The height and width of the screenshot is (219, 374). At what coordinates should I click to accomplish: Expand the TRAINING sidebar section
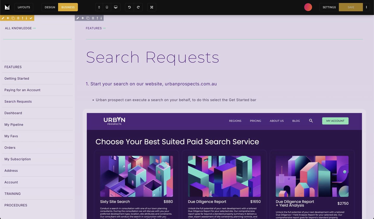point(12,194)
